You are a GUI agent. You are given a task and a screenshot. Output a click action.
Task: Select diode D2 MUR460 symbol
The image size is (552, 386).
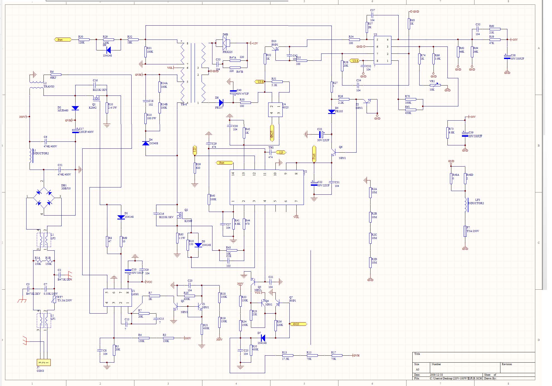[x=75, y=108]
